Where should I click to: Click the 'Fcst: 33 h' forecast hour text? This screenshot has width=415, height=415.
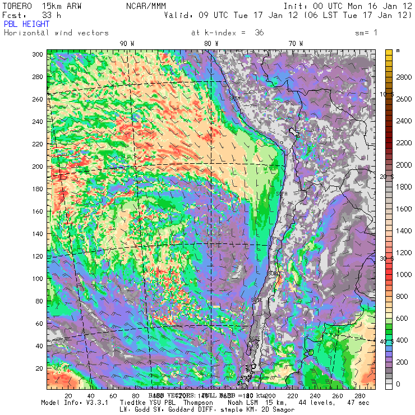[31, 15]
